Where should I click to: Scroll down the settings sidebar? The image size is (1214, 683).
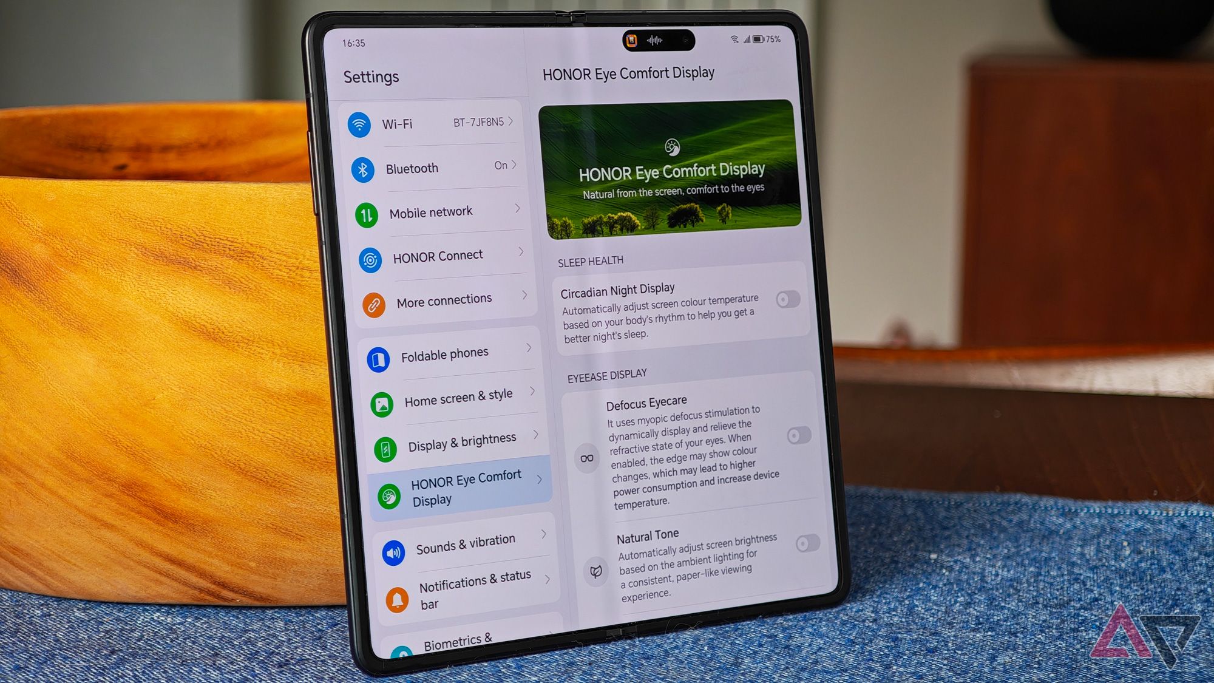(442, 642)
